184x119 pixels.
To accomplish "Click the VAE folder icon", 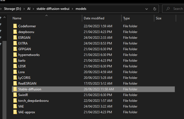I will 15,106.
